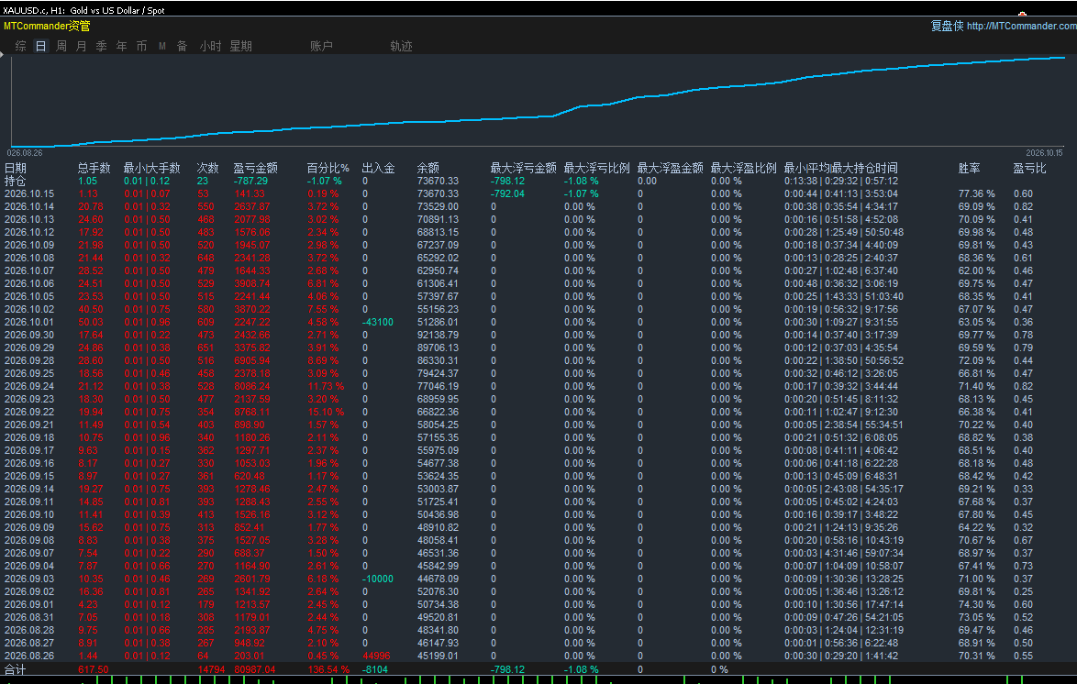
Task: Click the 15.10 % percentage cell
Action: point(326,412)
